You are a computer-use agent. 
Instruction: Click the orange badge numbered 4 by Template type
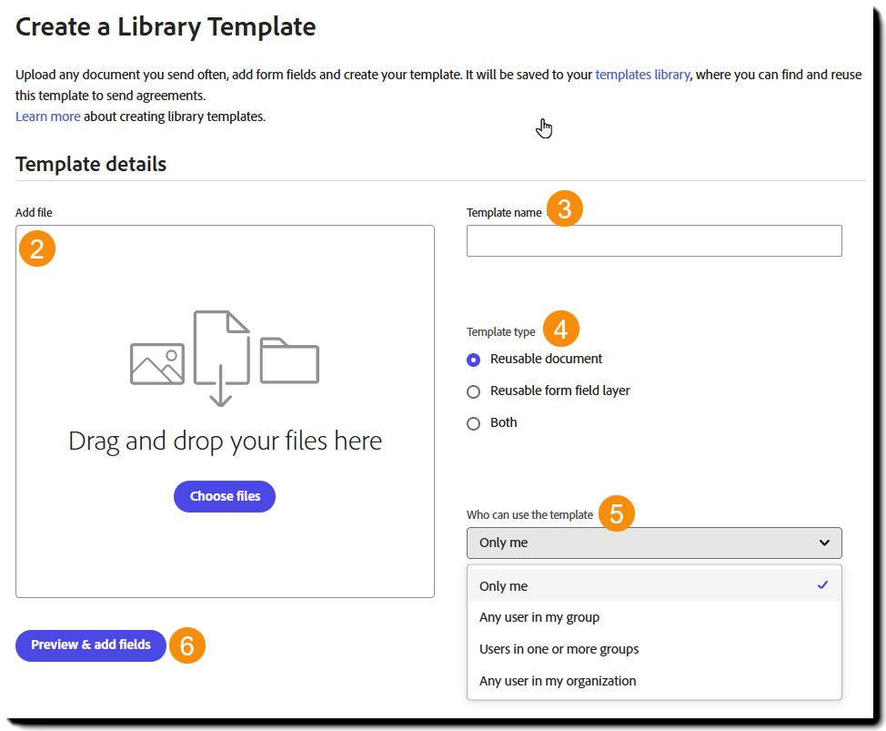[x=563, y=329]
